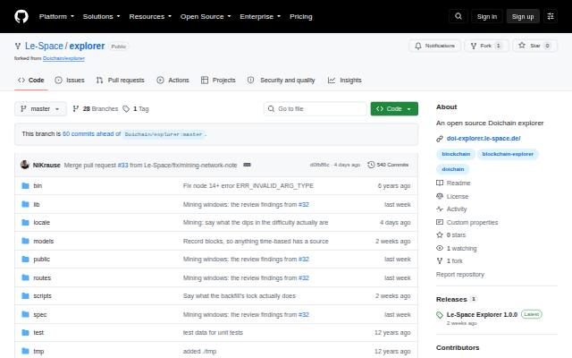Open the 60 commits ahead link
This screenshot has width=572, height=358.
(x=91, y=133)
